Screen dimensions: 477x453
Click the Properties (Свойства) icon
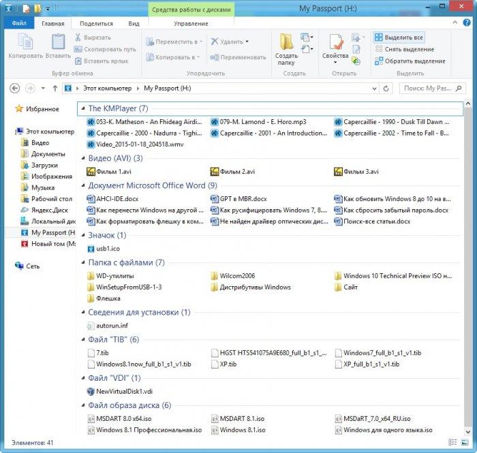coord(335,42)
